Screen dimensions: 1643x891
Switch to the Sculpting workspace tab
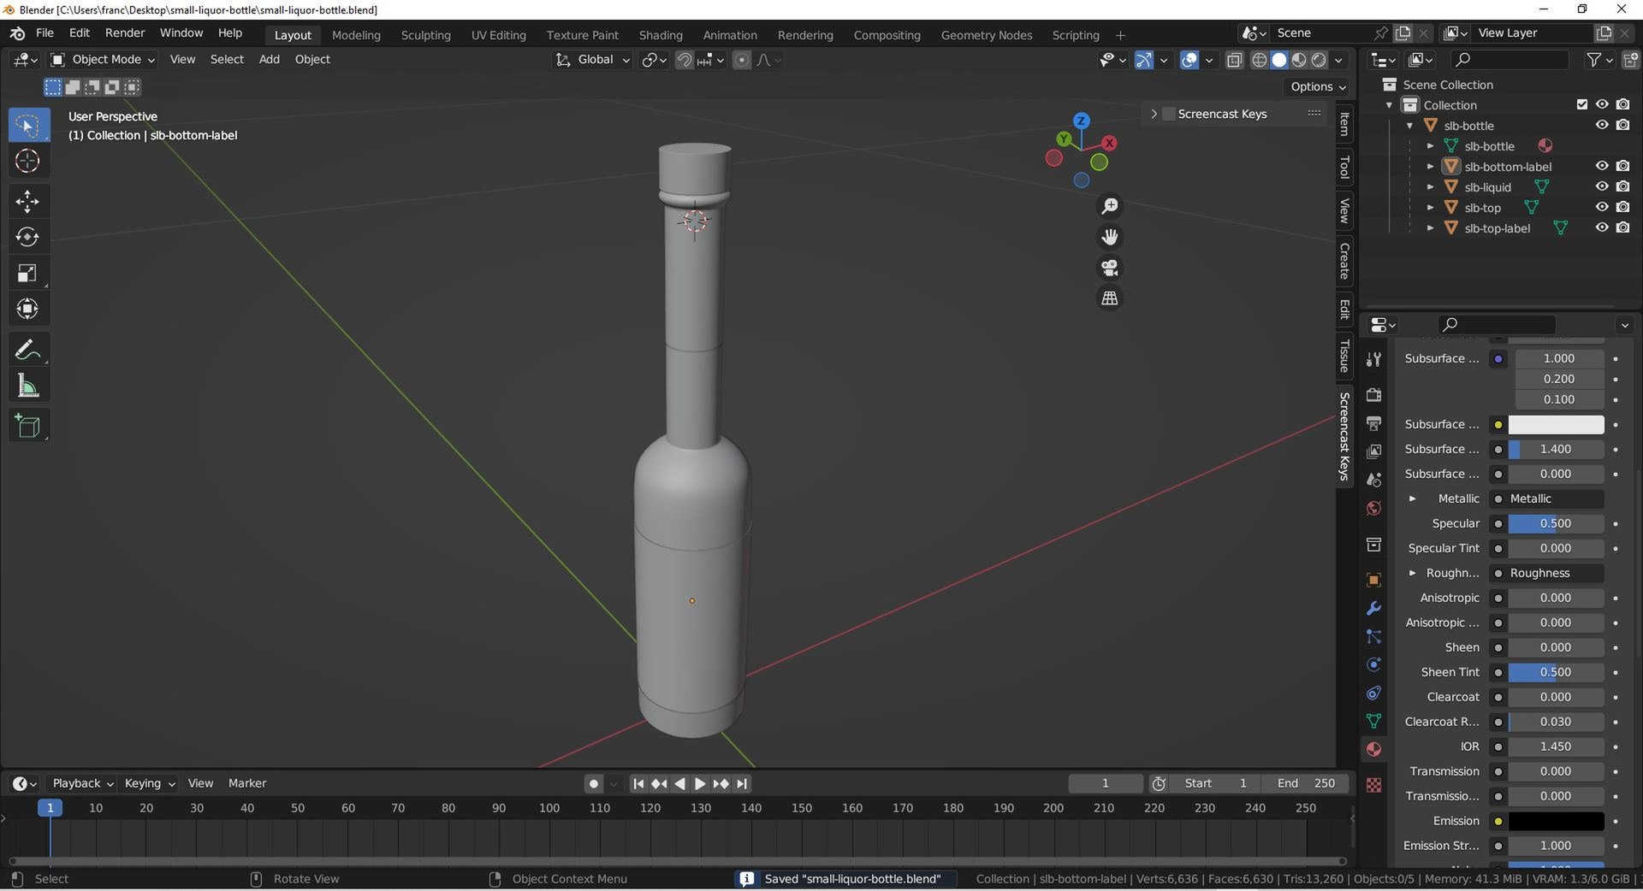425,35
